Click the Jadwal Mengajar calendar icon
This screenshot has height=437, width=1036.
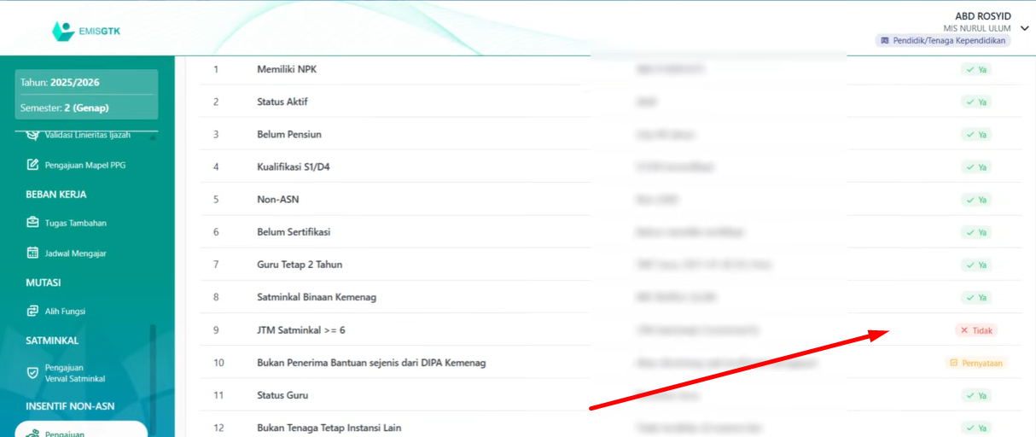coord(33,253)
